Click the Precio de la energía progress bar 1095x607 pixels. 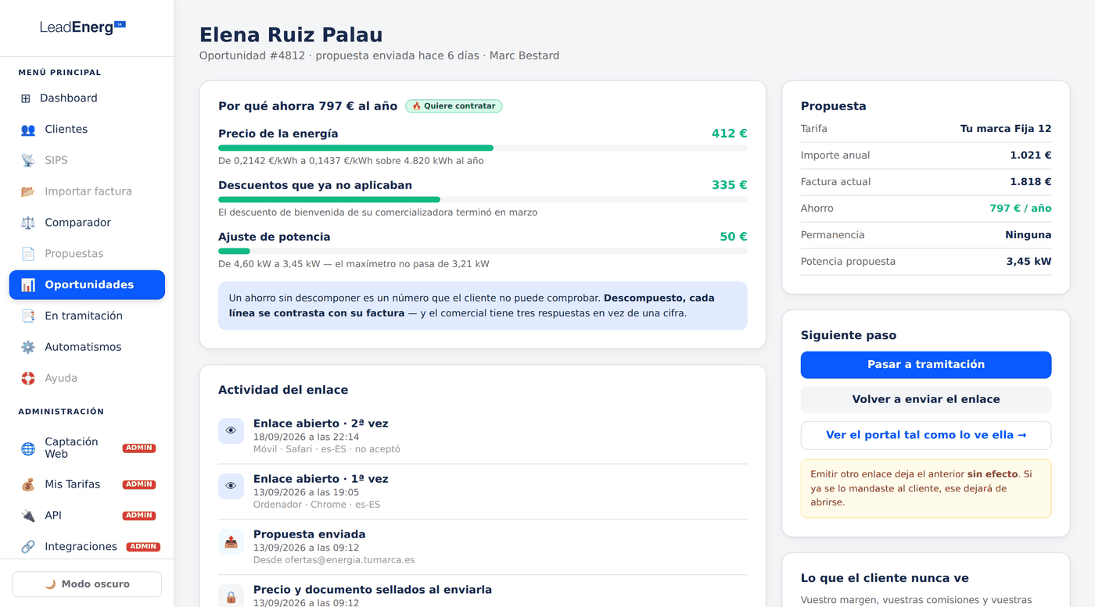pos(483,148)
